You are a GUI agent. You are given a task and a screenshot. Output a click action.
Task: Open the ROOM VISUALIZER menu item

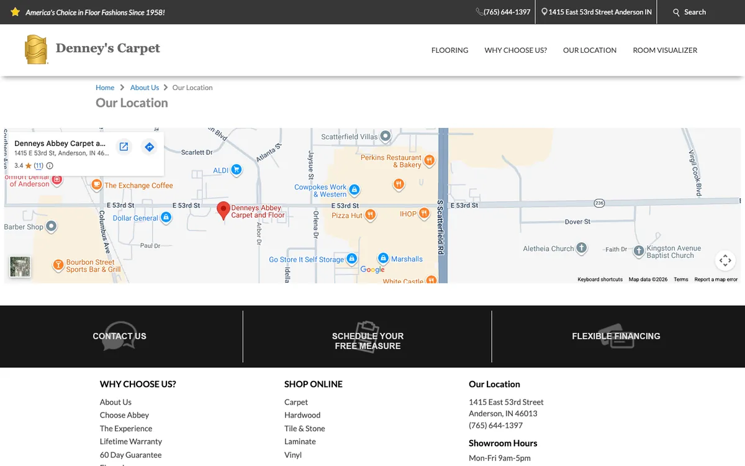click(x=665, y=50)
